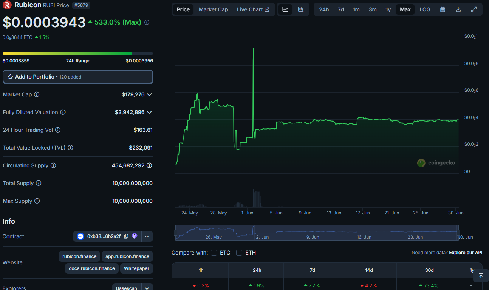Click the purple wallet icon by the contract
489x290 pixels.
[135, 236]
